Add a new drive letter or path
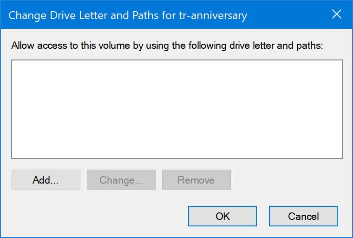This screenshot has height=238, width=353. [46, 180]
